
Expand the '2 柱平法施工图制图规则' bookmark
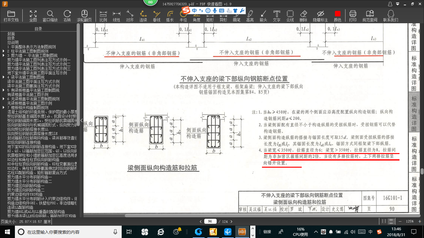(3, 51)
